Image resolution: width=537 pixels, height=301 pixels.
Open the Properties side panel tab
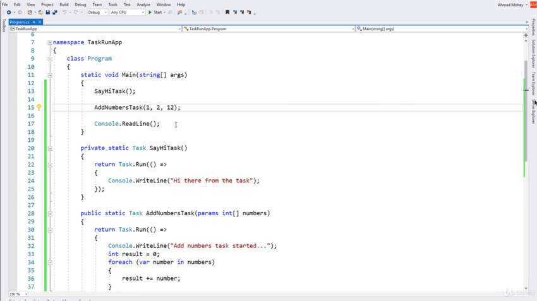click(x=534, y=27)
